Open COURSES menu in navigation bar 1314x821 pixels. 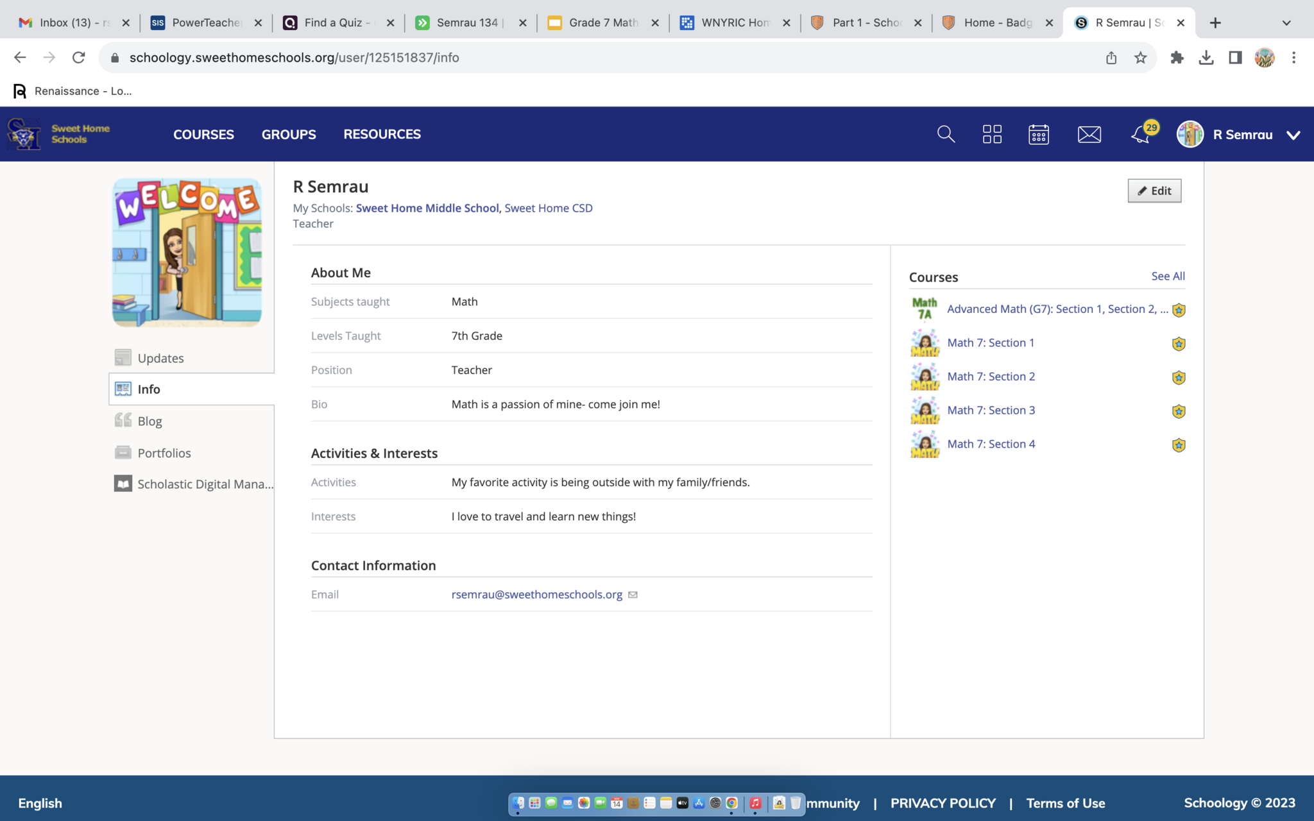click(203, 134)
